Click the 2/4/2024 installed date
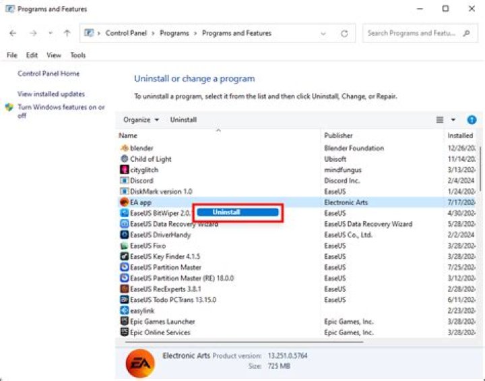The height and width of the screenshot is (381, 485). (x=461, y=181)
